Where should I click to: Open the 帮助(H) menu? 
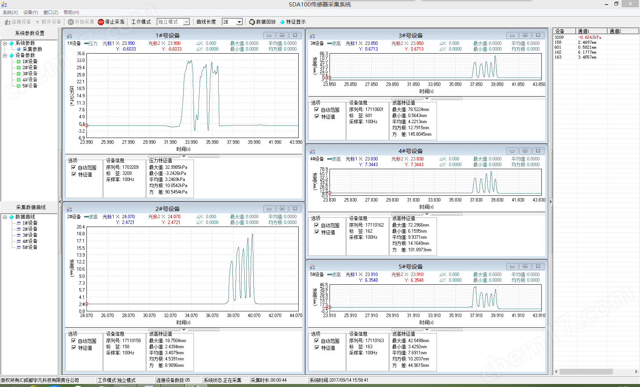tap(71, 13)
